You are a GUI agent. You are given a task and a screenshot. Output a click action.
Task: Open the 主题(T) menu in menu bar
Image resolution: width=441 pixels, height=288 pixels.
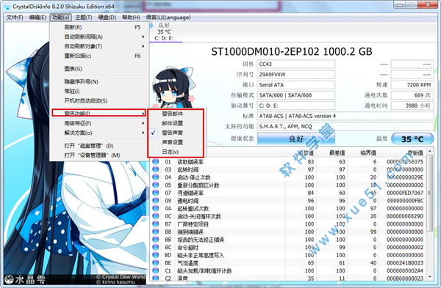(84, 18)
